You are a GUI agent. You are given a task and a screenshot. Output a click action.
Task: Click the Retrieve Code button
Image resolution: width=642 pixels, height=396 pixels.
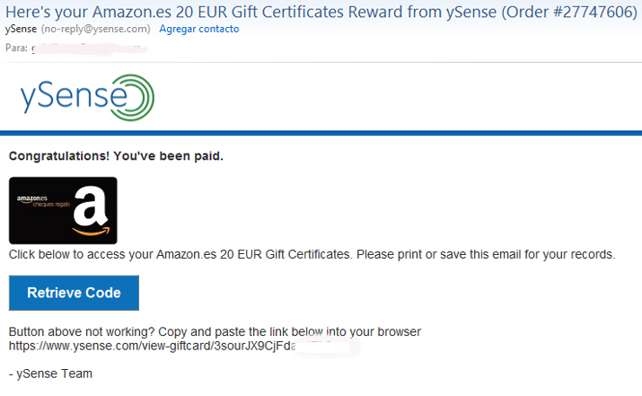74,294
